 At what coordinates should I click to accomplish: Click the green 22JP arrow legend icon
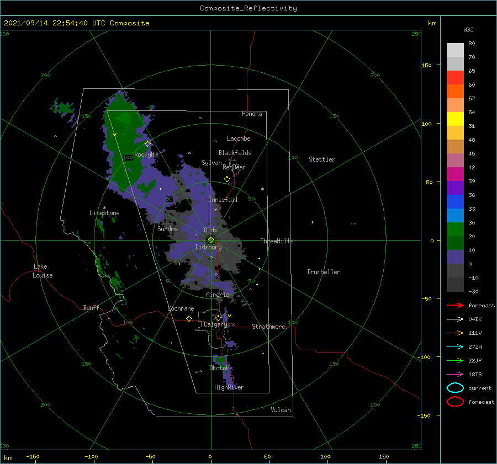pos(455,360)
